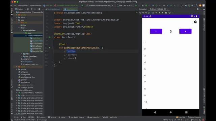Select the IntentsTest file in the tree
The image size is (216, 121).
35,48
